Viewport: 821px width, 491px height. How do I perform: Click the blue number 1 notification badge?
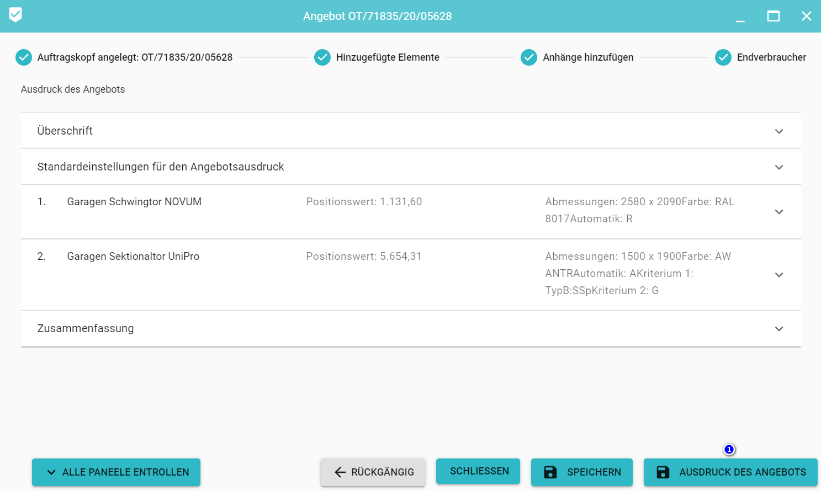click(x=729, y=450)
